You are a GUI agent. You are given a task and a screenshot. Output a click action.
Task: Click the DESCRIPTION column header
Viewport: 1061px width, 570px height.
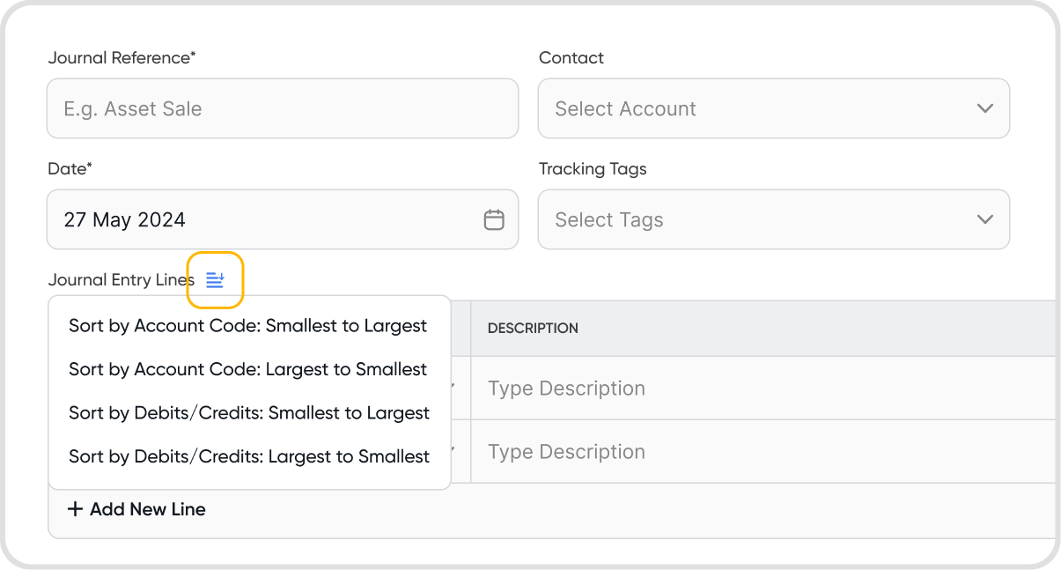tap(533, 328)
